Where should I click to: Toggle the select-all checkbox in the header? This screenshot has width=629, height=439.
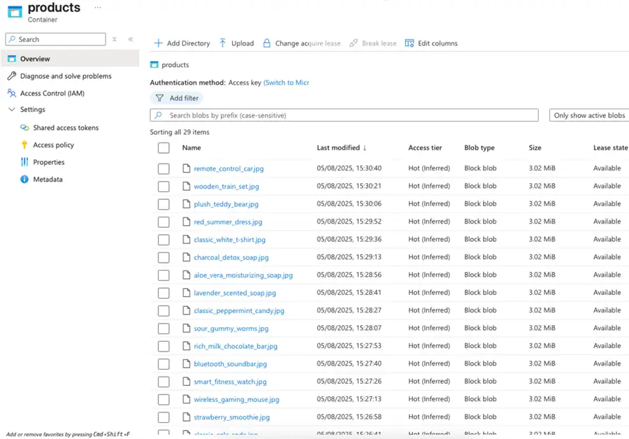pyautogui.click(x=164, y=147)
